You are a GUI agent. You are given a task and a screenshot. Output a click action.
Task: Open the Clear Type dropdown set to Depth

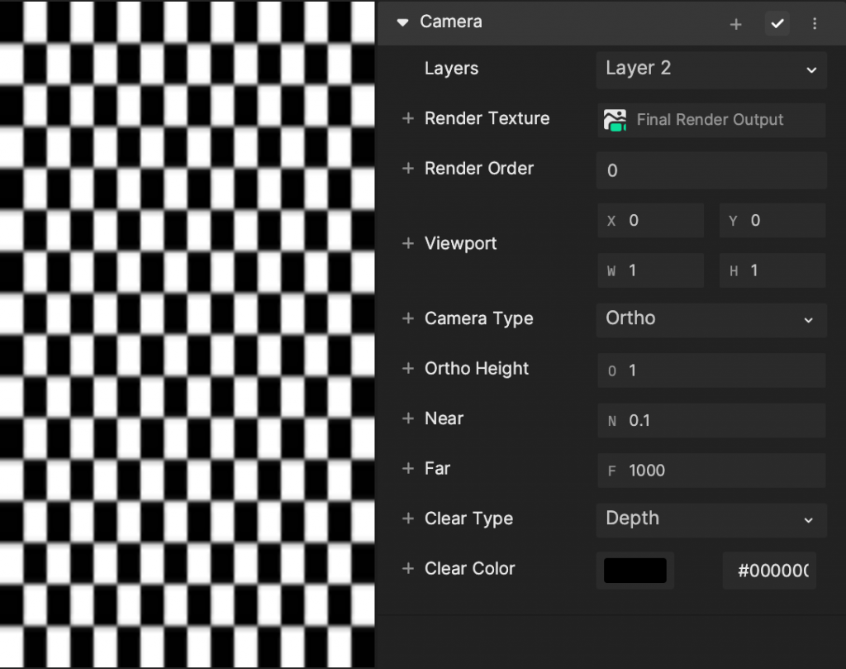(x=711, y=520)
